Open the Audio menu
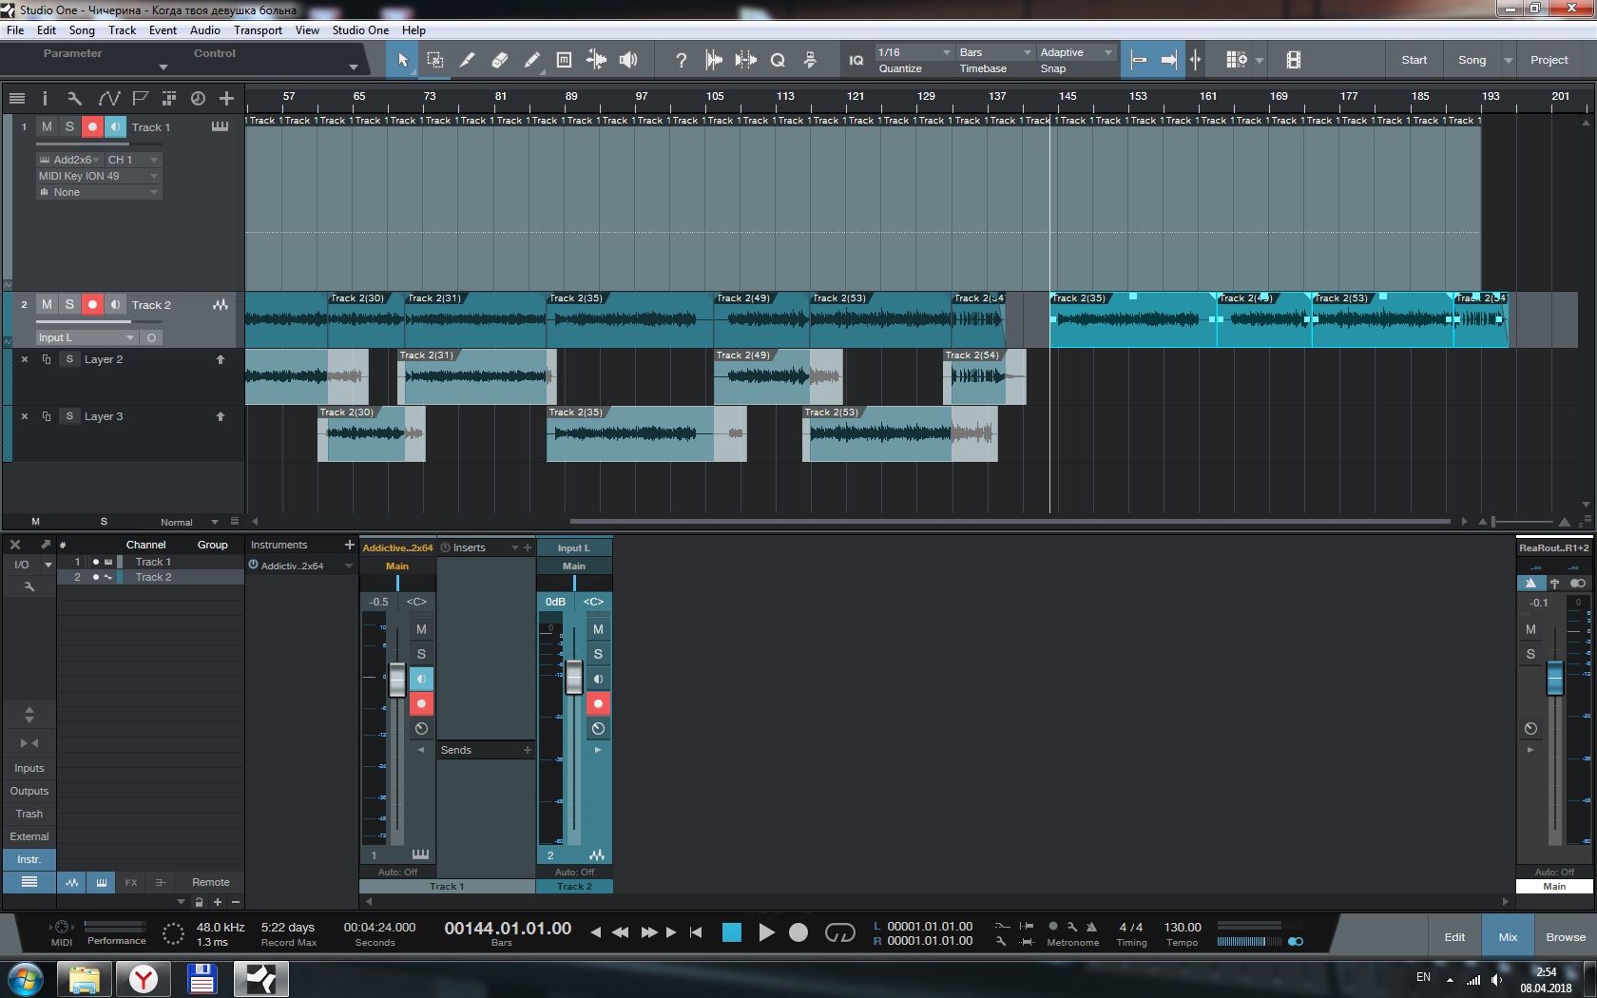The image size is (1597, 998). 204,30
